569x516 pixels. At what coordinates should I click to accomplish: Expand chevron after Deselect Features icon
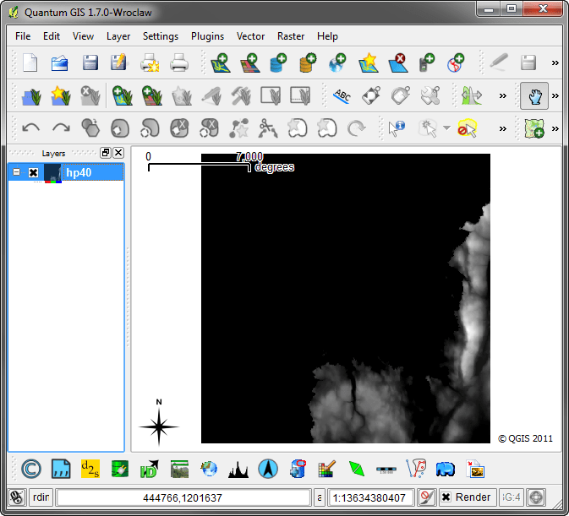point(502,128)
